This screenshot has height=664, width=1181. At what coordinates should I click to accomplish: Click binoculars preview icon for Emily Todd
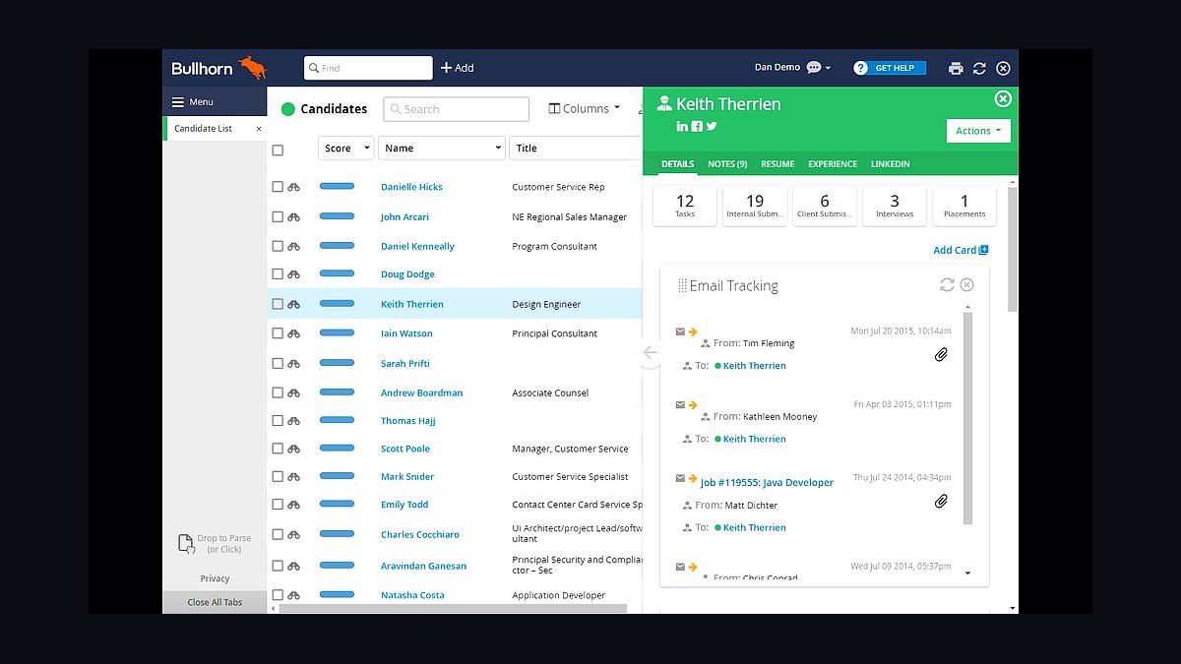click(293, 505)
